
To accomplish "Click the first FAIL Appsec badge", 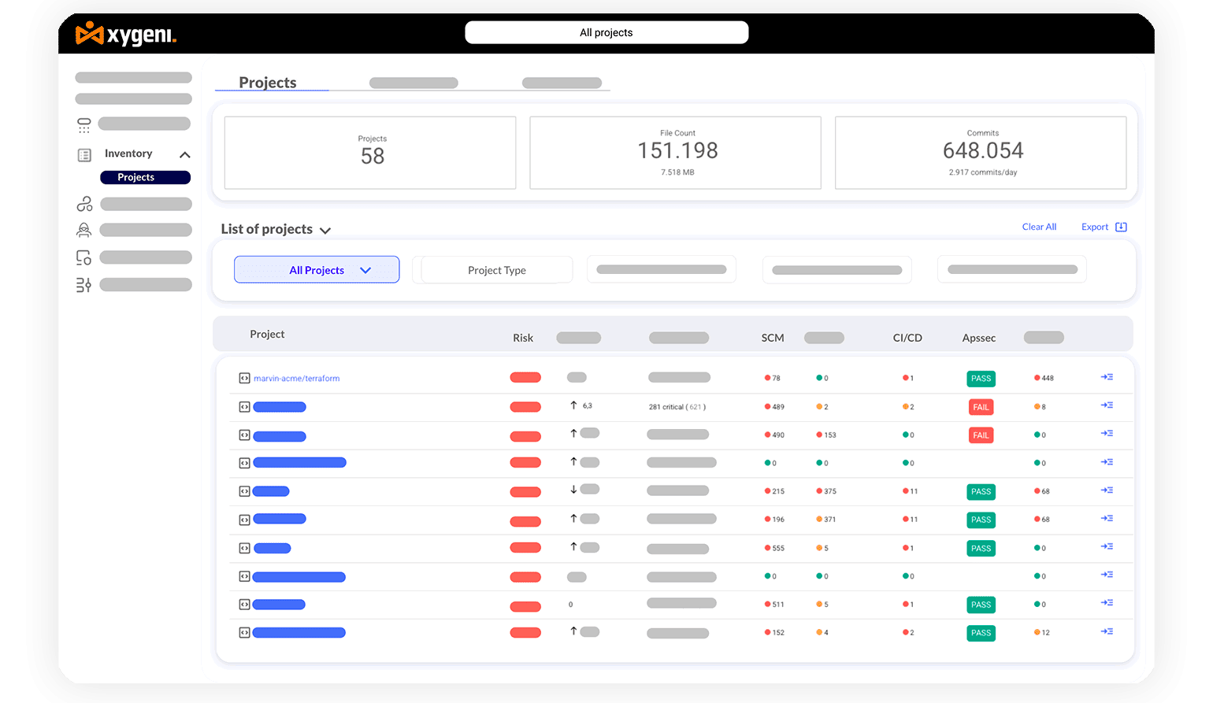I will click(x=981, y=407).
